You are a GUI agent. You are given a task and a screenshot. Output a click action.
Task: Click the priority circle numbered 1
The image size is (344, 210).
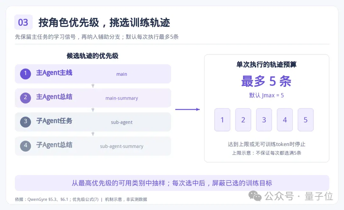[25, 73]
